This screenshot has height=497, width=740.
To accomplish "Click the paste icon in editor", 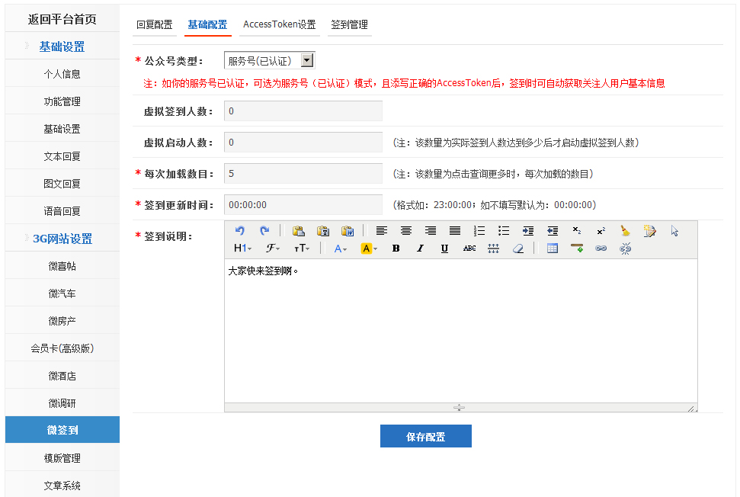I will pyautogui.click(x=298, y=230).
